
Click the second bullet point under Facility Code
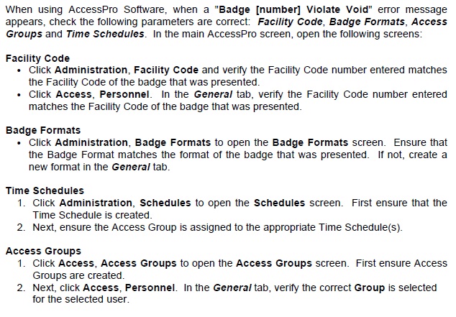click(20, 95)
